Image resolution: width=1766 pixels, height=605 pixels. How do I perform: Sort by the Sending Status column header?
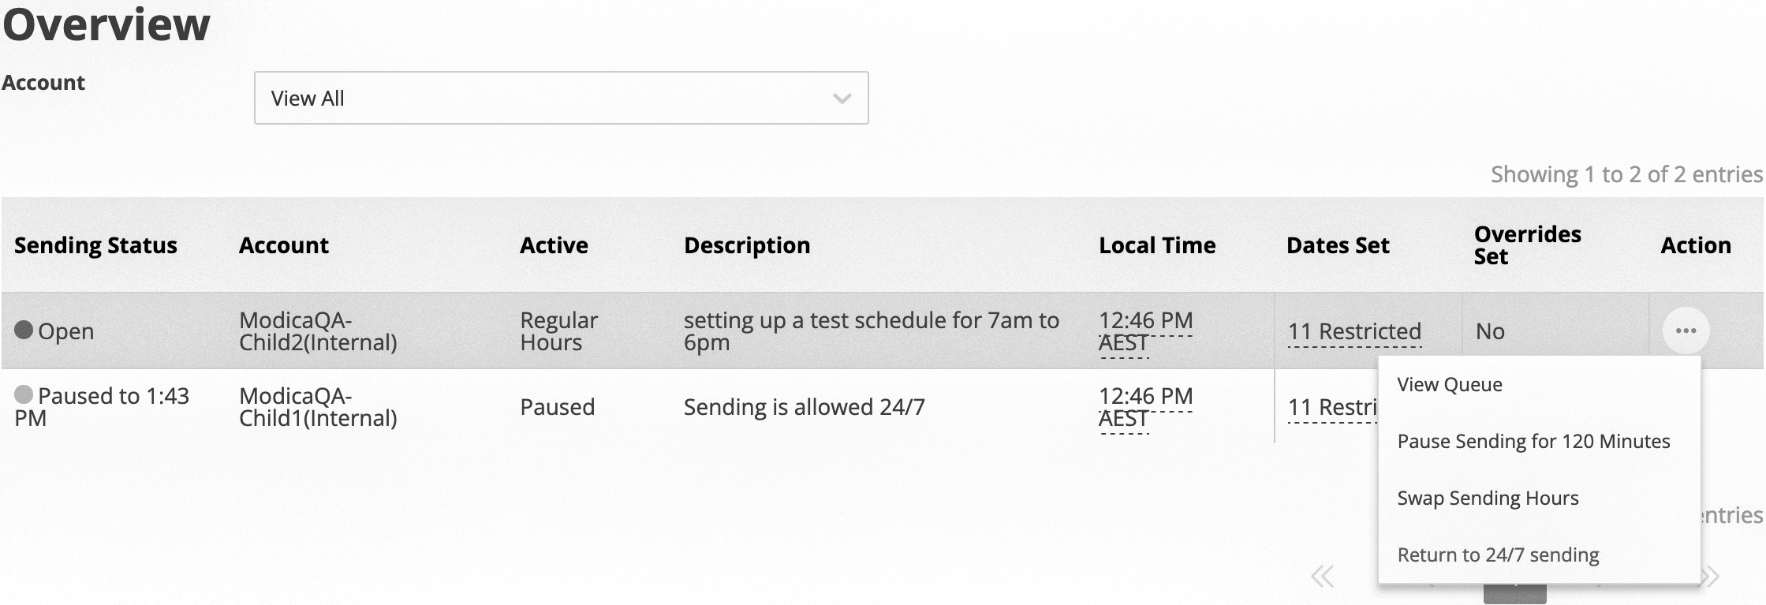(x=95, y=245)
